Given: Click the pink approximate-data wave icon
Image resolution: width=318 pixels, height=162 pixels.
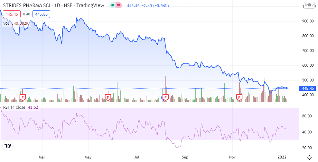Looking at the screenshot, I should (119, 6).
